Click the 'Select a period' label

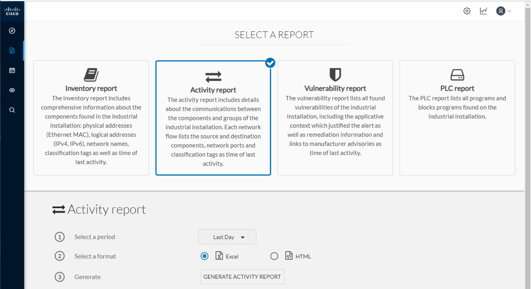click(x=95, y=237)
